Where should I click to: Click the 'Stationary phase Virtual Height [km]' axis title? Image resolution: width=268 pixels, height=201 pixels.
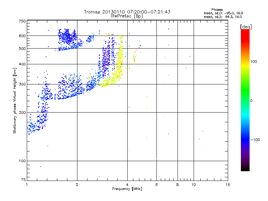(15, 100)
